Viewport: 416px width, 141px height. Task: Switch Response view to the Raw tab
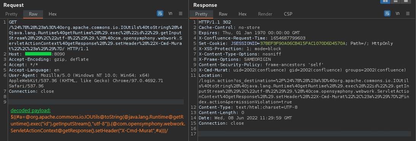click(223, 14)
